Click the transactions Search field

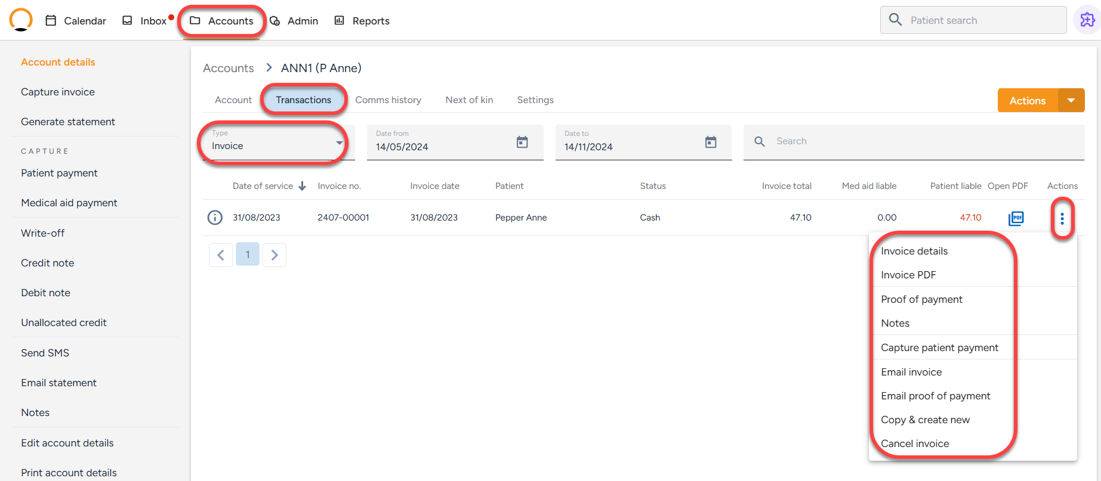click(x=914, y=142)
